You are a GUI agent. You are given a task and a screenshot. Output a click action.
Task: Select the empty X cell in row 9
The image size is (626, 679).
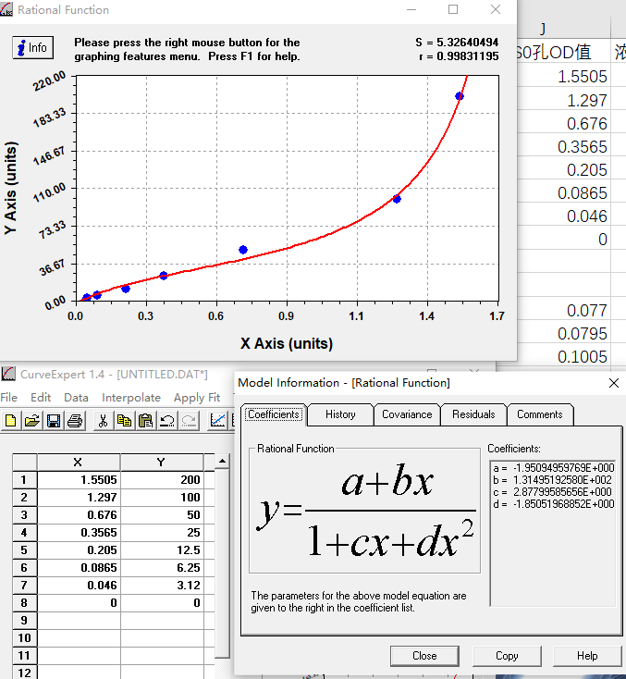click(x=79, y=620)
